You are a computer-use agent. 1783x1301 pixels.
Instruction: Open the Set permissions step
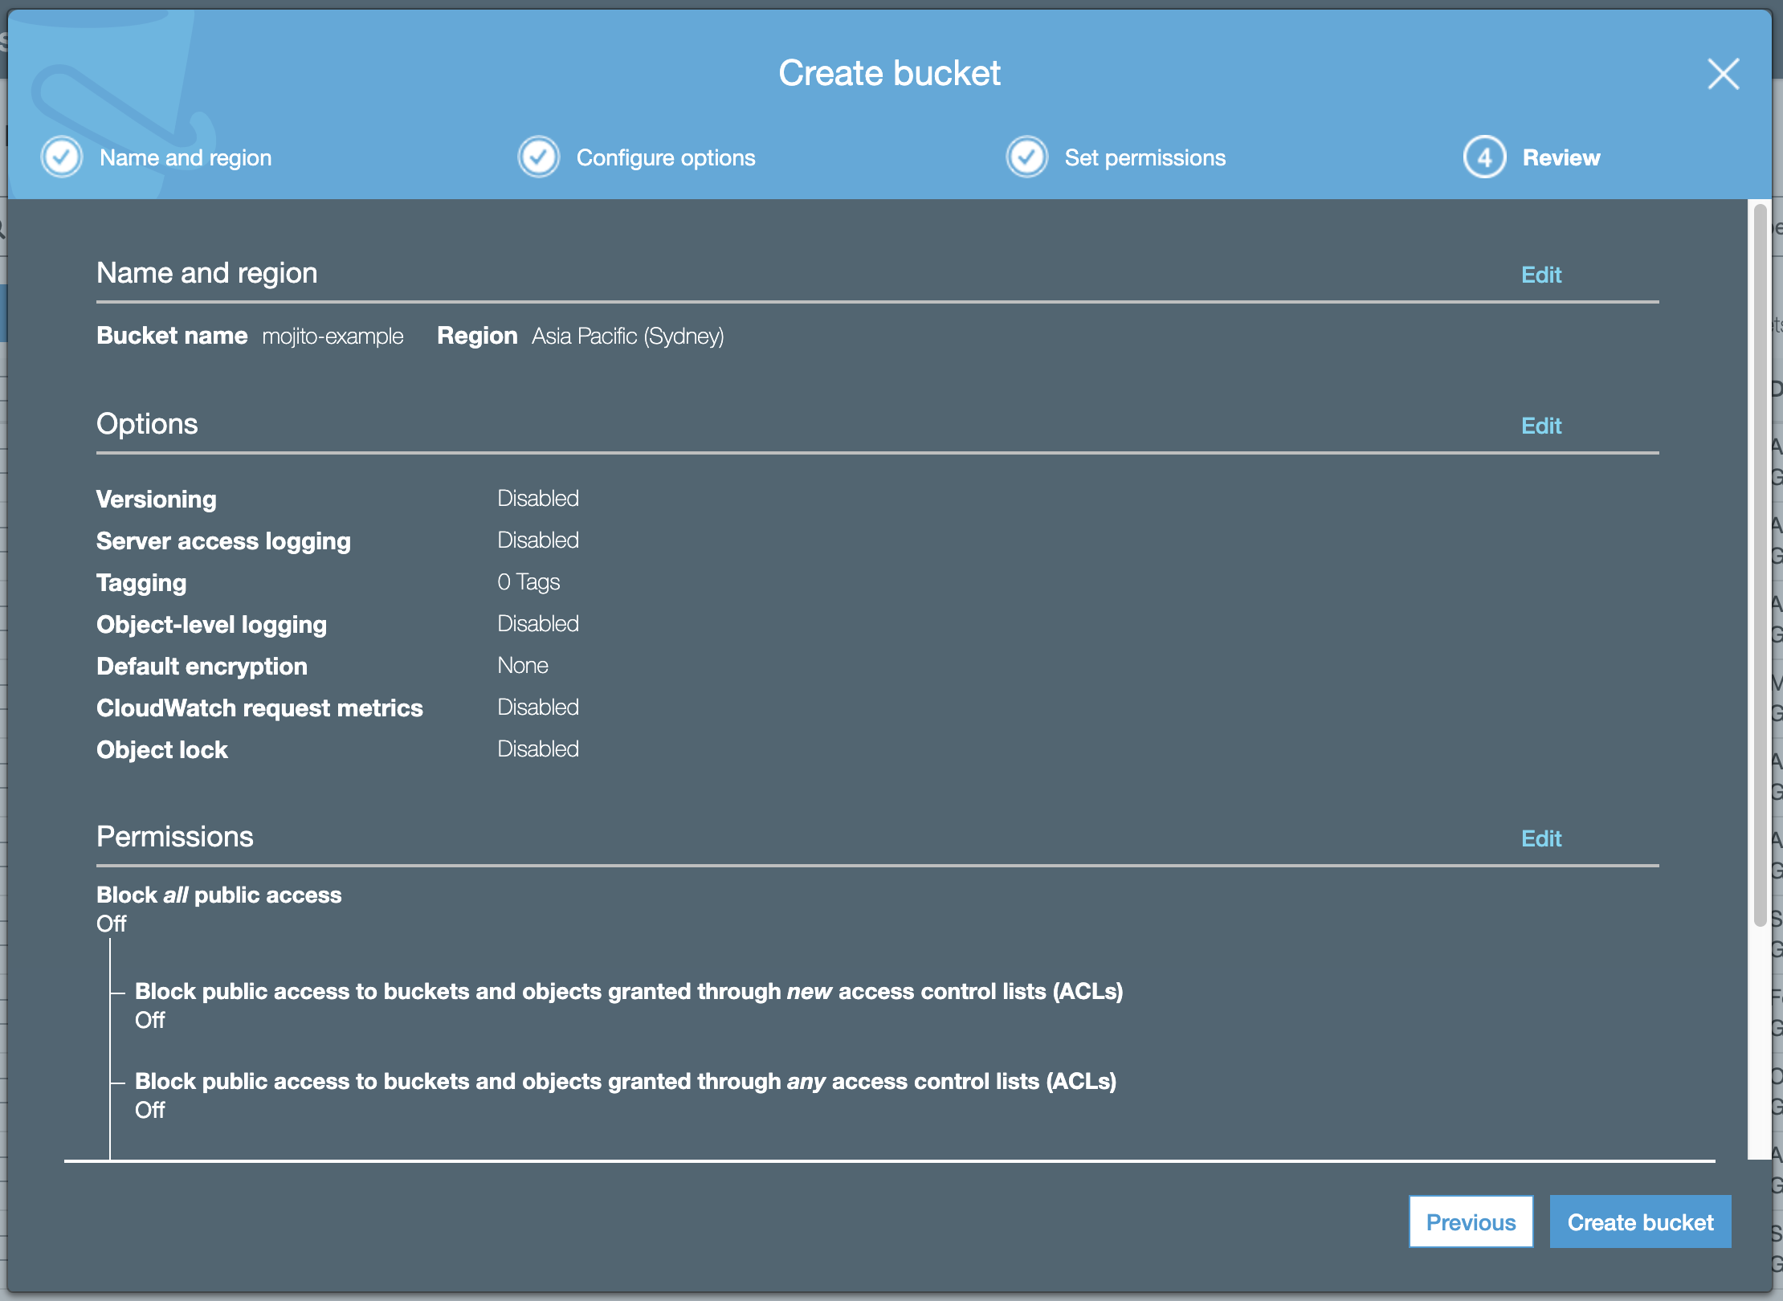tap(1144, 157)
